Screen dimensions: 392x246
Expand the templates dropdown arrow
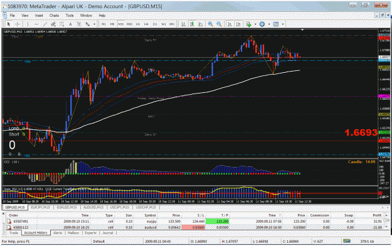283,24
